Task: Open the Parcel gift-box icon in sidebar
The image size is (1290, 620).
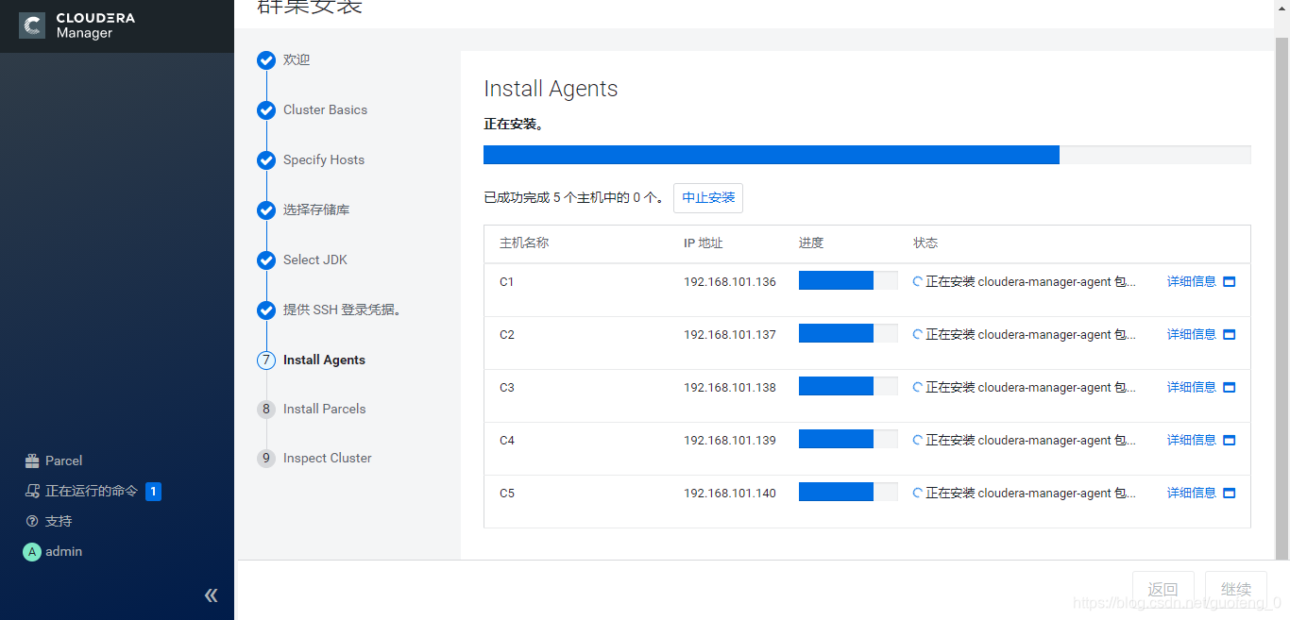Action: 32,461
